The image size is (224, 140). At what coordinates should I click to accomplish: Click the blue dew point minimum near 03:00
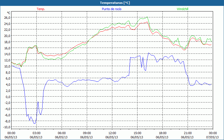(35, 123)
